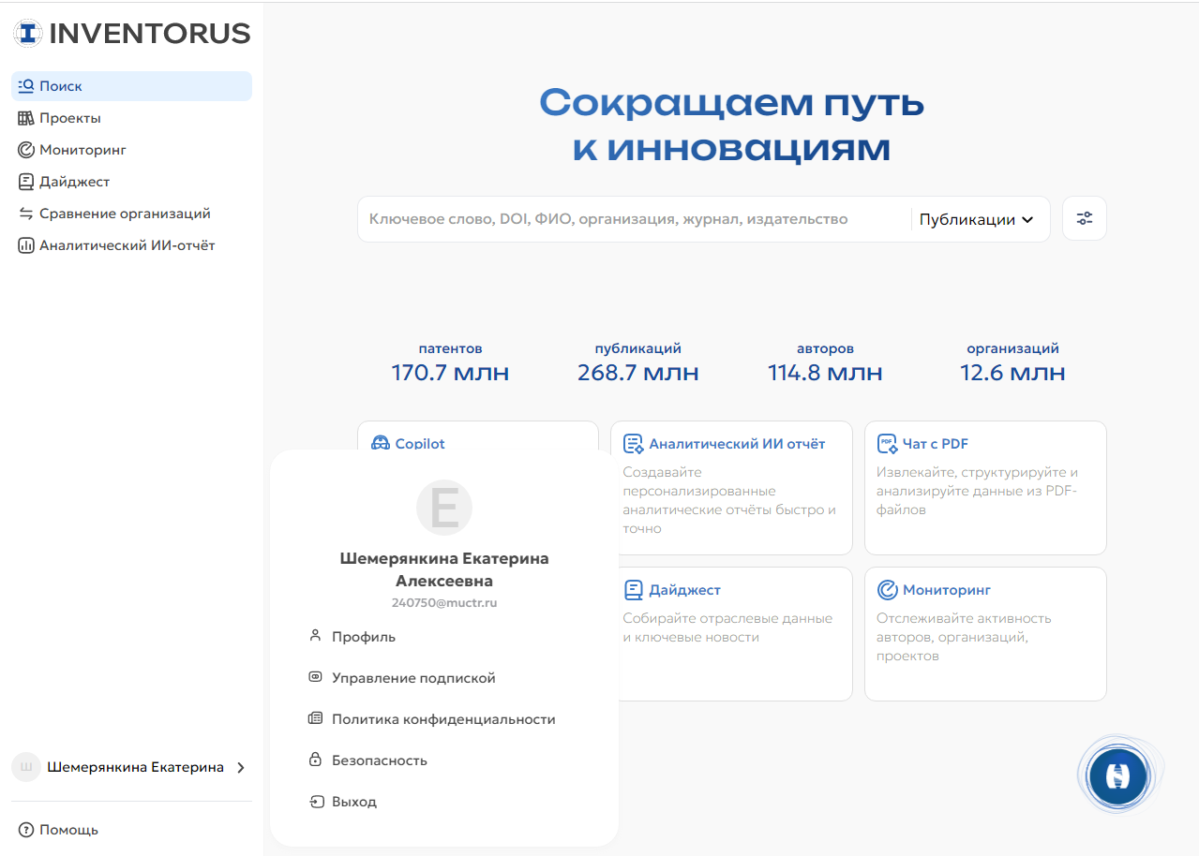Go to Сравнение организаций in sidebar
Viewport: 1199px width, 856px height.
coord(124,214)
